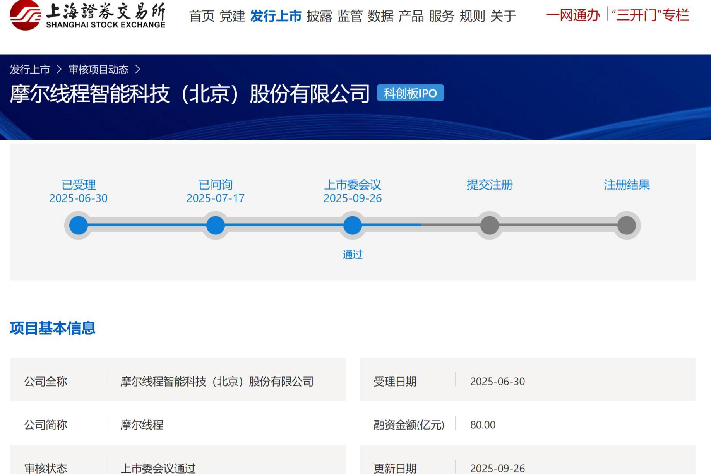Go to the 监管 menu
711x474 pixels.
point(350,16)
